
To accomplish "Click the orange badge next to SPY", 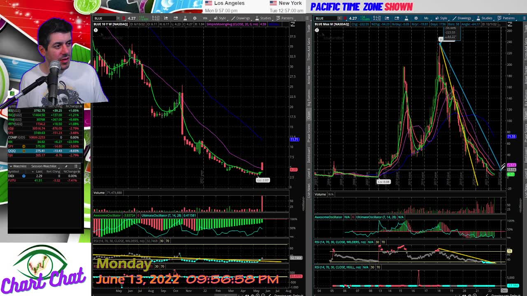I will [x=24, y=146].
